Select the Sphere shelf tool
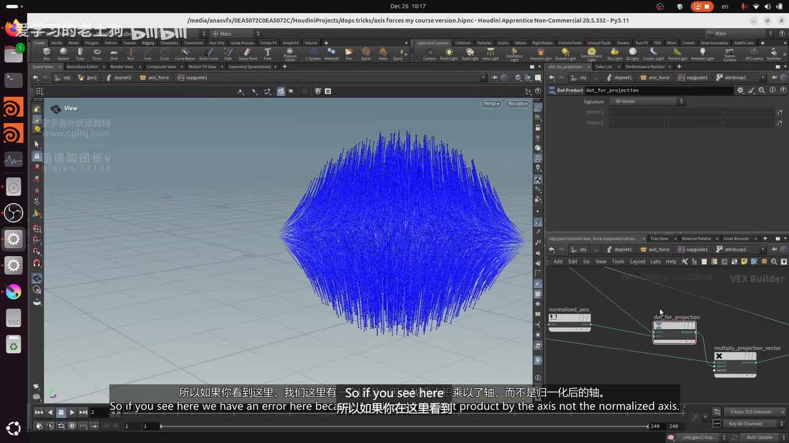Screen dimensions: 789x443 [63, 53]
